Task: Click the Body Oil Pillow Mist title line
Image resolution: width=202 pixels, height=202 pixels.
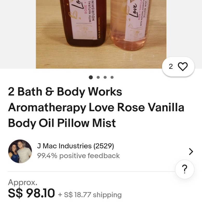Action: tap(62, 123)
